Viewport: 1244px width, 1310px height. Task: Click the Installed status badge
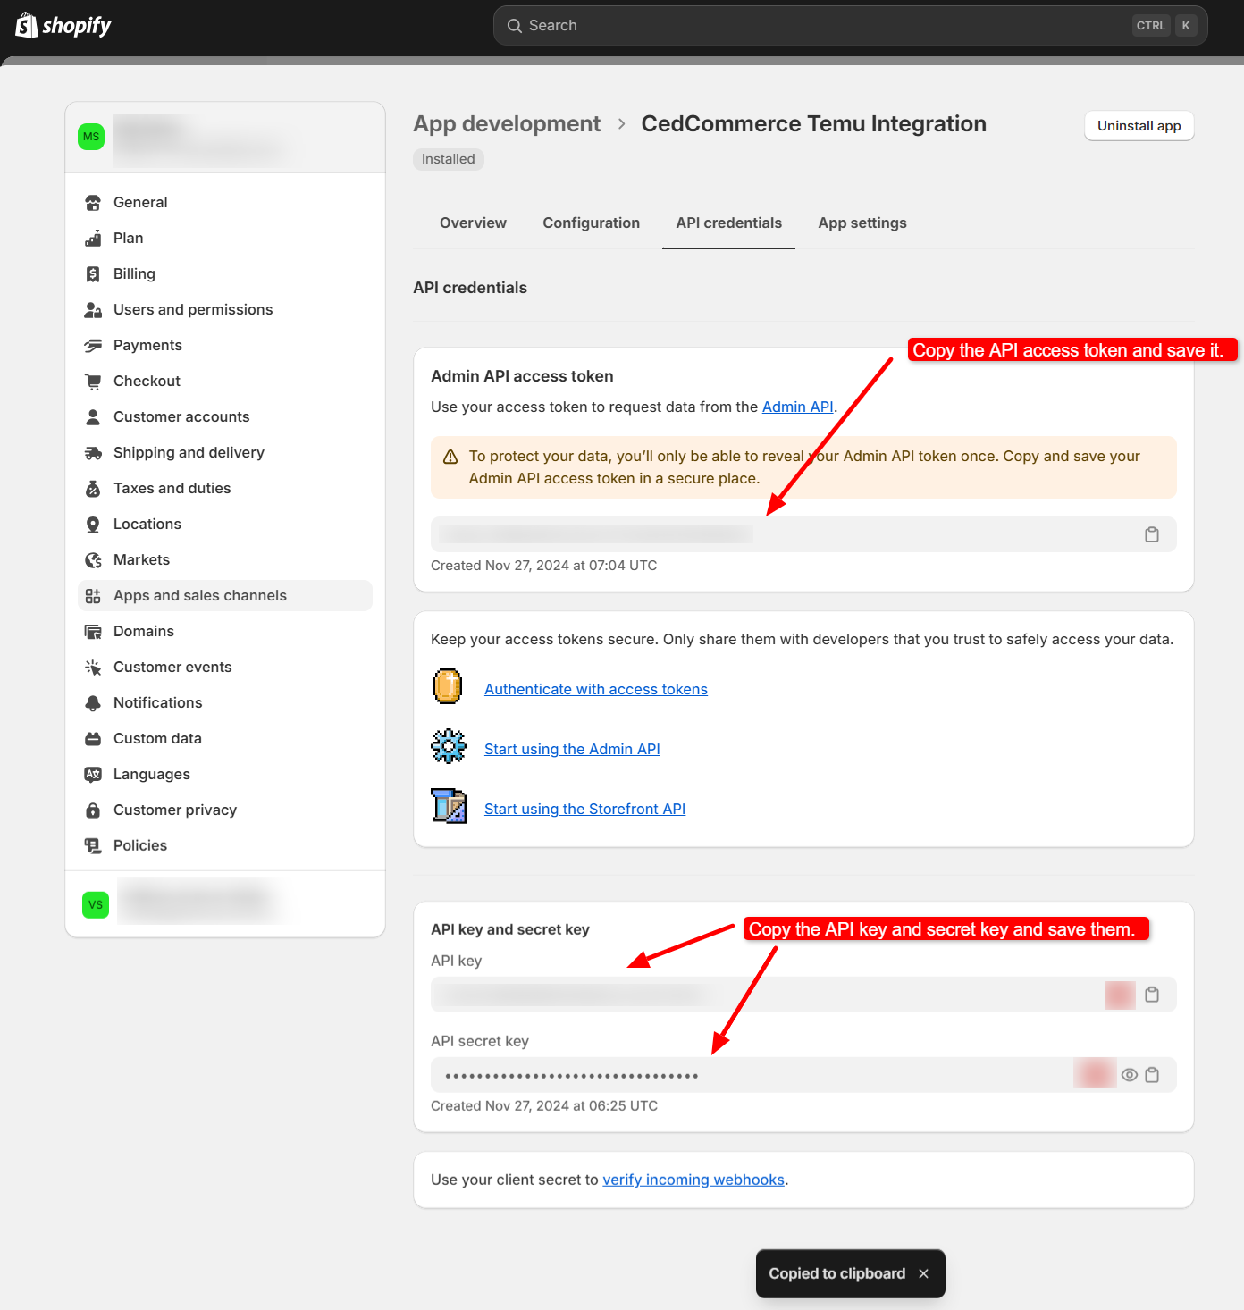449,159
